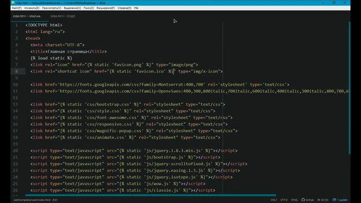Open the Справка(H) menu

(125, 8)
